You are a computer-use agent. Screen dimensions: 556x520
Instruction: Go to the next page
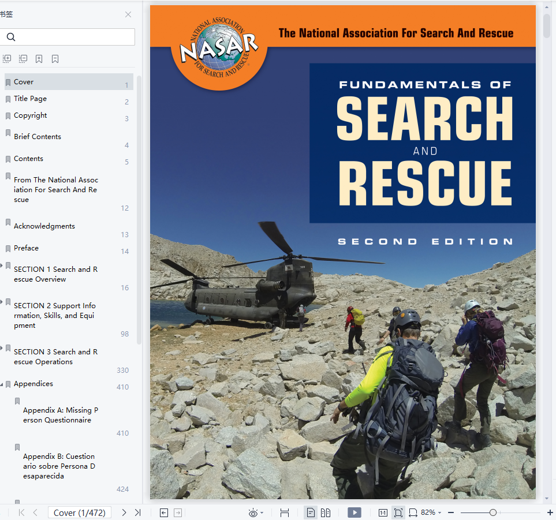point(124,512)
